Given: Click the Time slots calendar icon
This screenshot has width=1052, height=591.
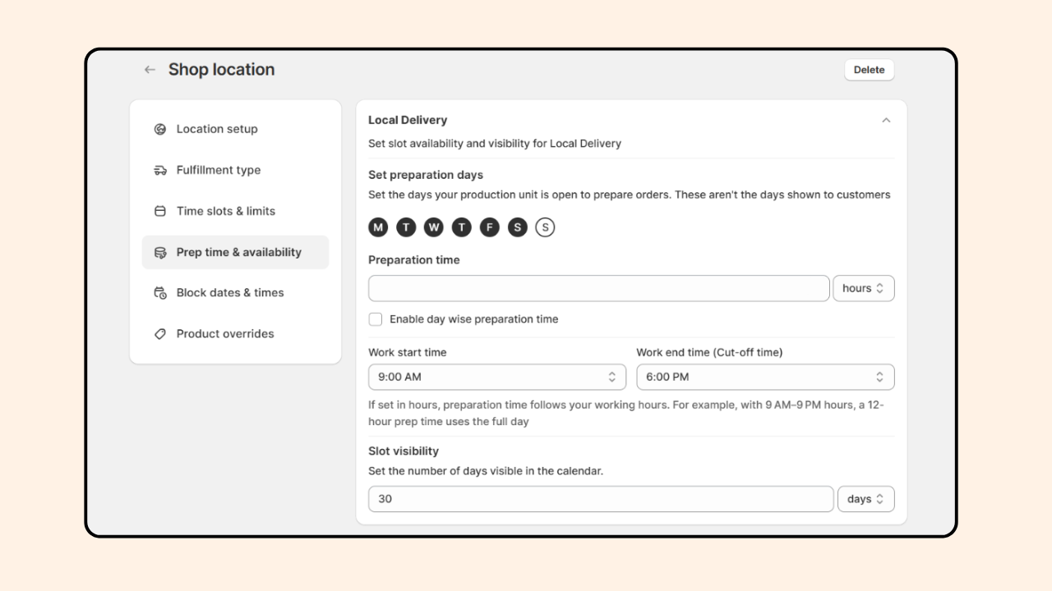Looking at the screenshot, I should pos(160,211).
